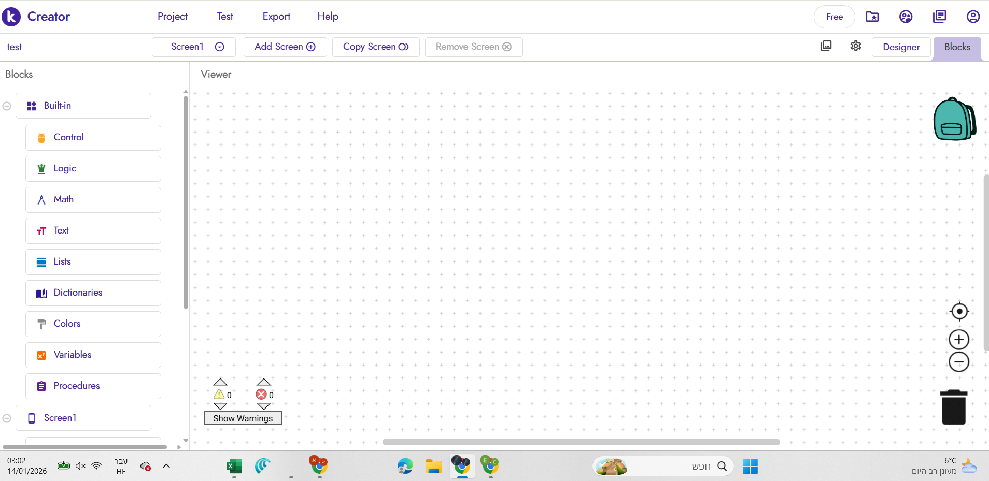Click the Add Screen button
989x481 pixels.
(x=285, y=47)
